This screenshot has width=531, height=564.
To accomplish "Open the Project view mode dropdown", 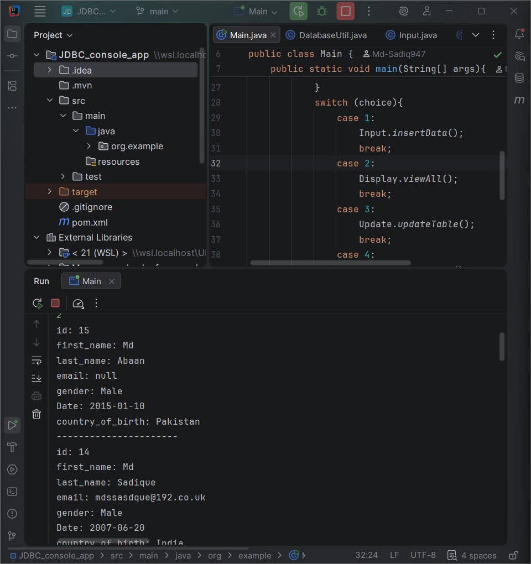I will point(53,35).
